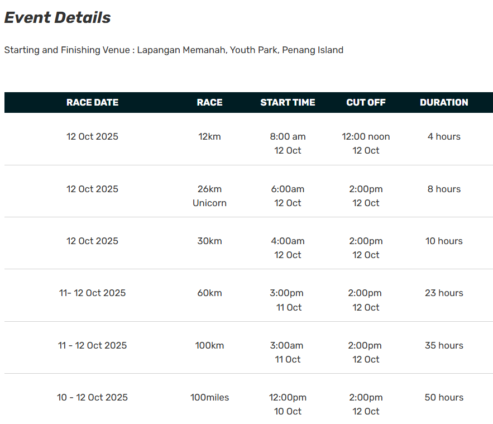Click the RACE DATE column header
Image resolution: width=493 pixels, height=424 pixels.
pos(92,103)
